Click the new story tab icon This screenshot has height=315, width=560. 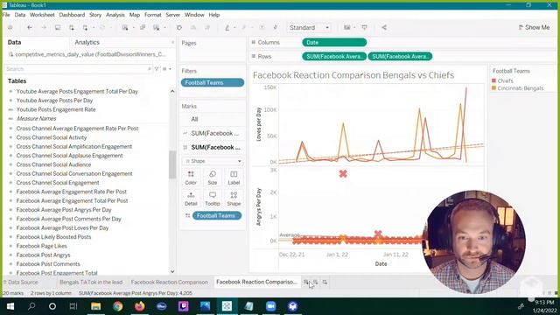pos(325,282)
